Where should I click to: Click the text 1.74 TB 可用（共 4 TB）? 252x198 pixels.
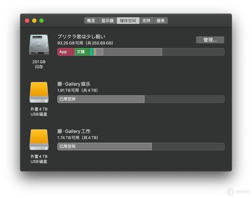[78, 138]
